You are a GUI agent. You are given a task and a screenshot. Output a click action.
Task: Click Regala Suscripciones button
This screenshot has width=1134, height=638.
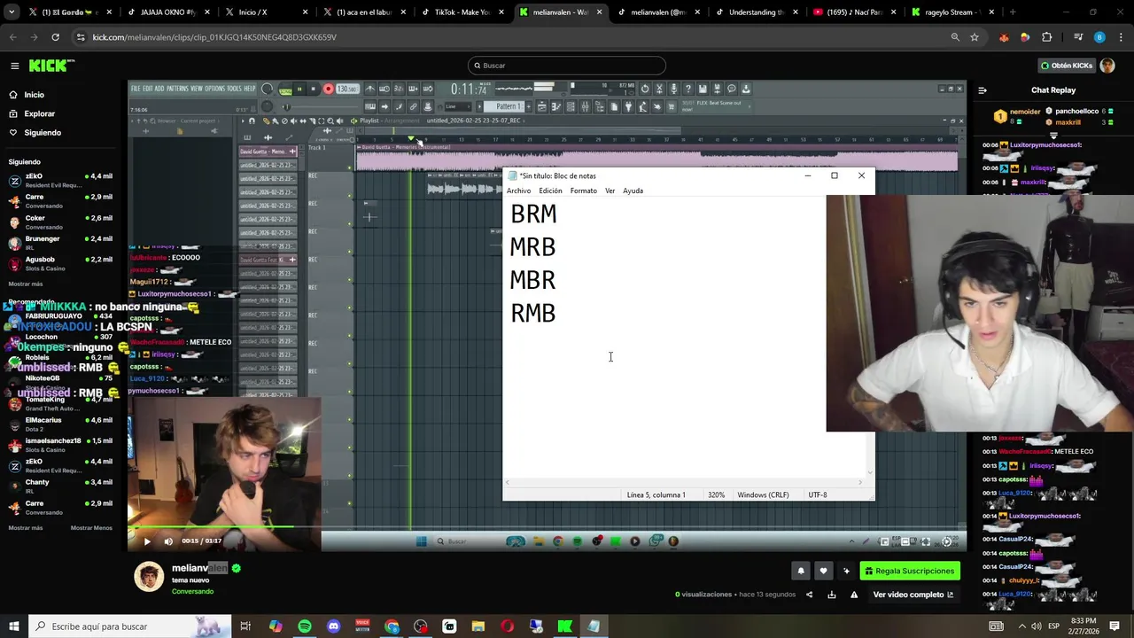pyautogui.click(x=910, y=571)
